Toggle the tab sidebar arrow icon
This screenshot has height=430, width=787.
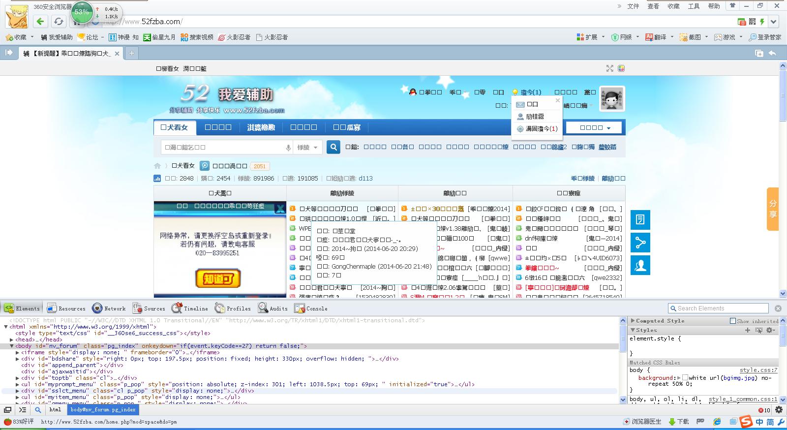(x=9, y=53)
